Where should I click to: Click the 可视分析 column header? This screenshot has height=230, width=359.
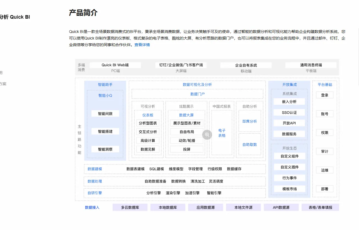(x=148, y=106)
